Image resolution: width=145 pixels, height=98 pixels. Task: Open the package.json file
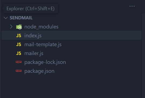click(x=39, y=71)
